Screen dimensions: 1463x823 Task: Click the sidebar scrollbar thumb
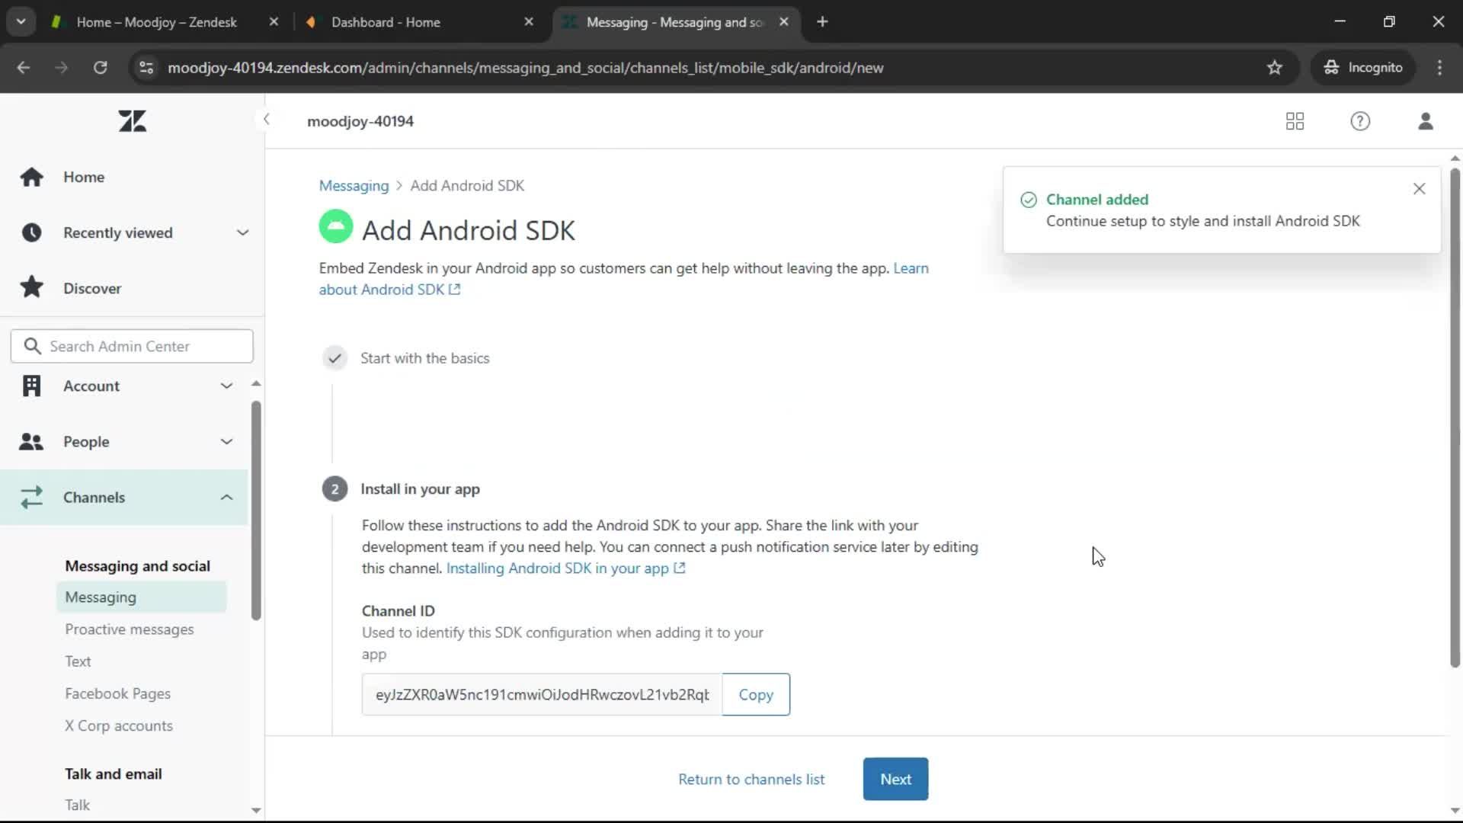[x=256, y=511]
